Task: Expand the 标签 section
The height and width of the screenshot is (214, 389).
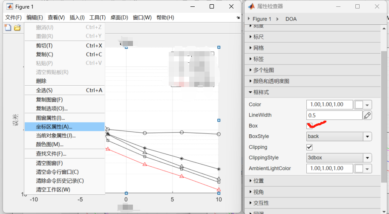Action: click(312, 59)
